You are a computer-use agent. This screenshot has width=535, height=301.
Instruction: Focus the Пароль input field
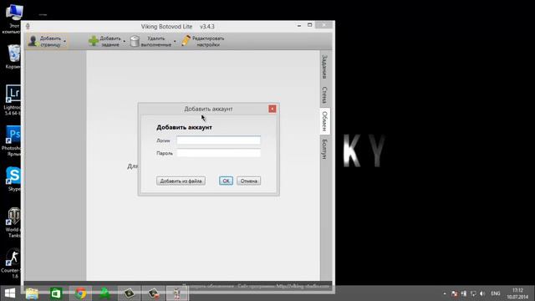click(x=219, y=153)
